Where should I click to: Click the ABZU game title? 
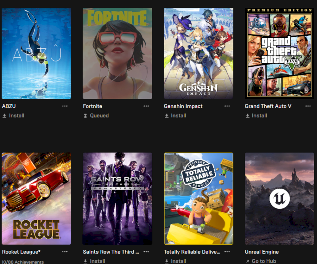point(9,106)
